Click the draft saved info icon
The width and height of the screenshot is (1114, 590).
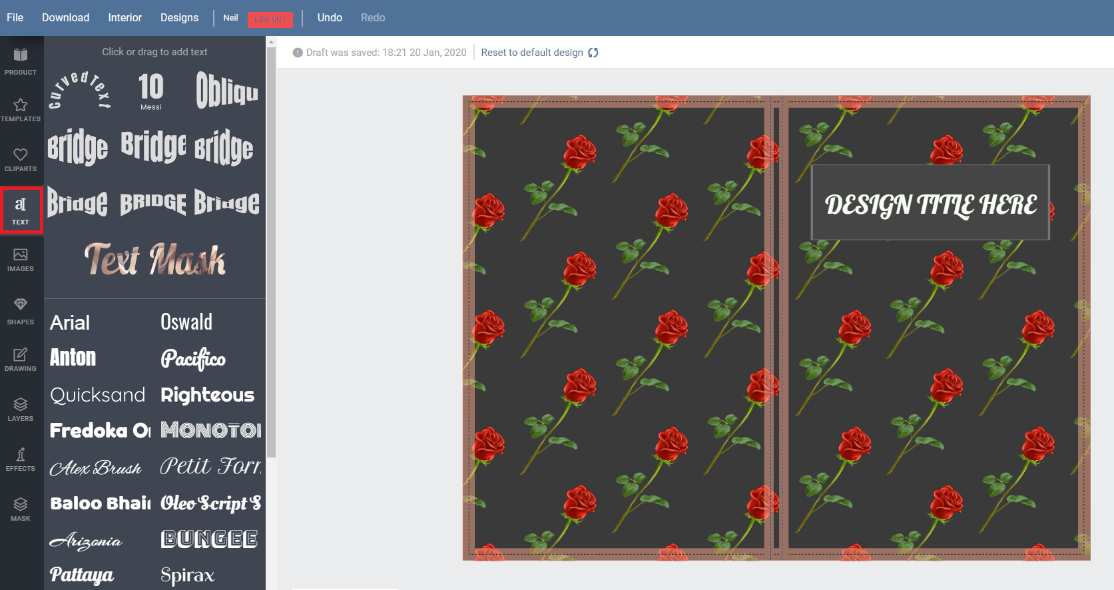pyautogui.click(x=298, y=53)
